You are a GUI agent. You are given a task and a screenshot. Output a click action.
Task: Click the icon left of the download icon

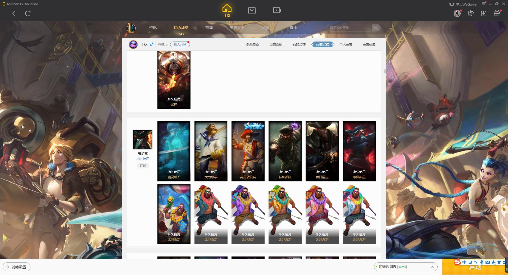[x=470, y=13]
